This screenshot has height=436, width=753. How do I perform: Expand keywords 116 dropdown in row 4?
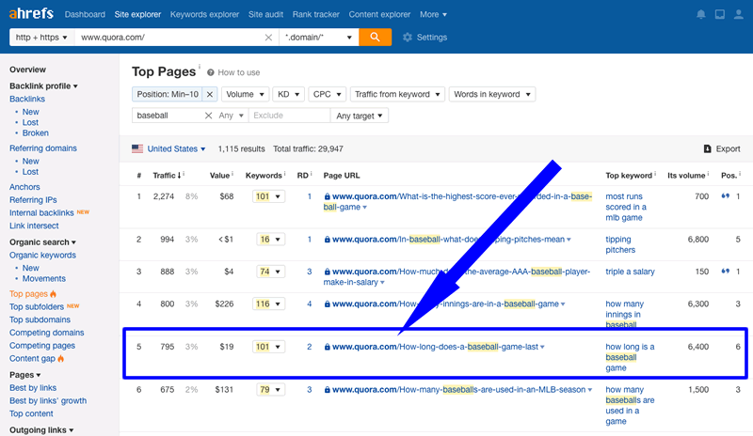tap(269, 304)
